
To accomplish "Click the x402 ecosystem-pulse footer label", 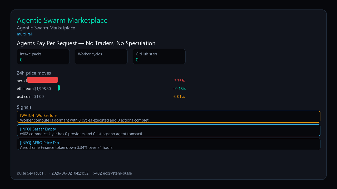I will pos(113,173).
